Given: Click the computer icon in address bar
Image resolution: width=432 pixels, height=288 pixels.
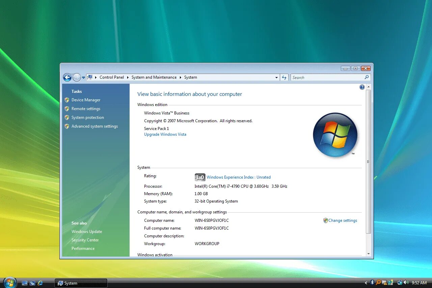Looking at the screenshot, I should 90,77.
